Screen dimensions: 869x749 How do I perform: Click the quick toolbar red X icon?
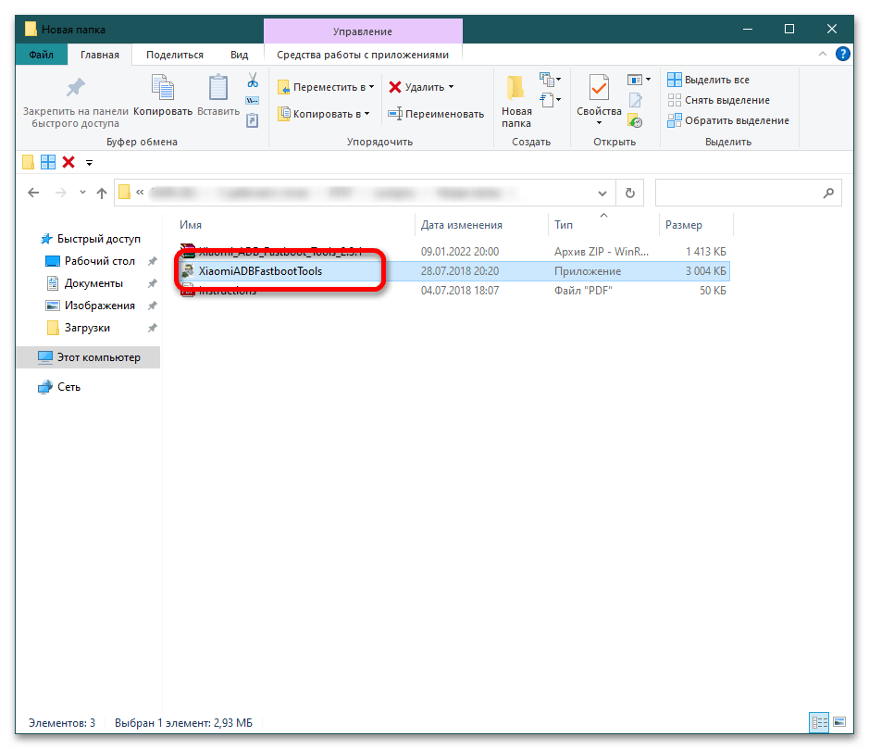68,162
